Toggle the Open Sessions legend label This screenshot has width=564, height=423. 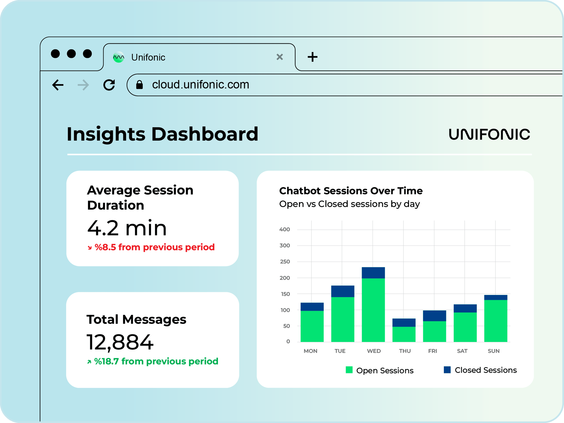(x=385, y=371)
